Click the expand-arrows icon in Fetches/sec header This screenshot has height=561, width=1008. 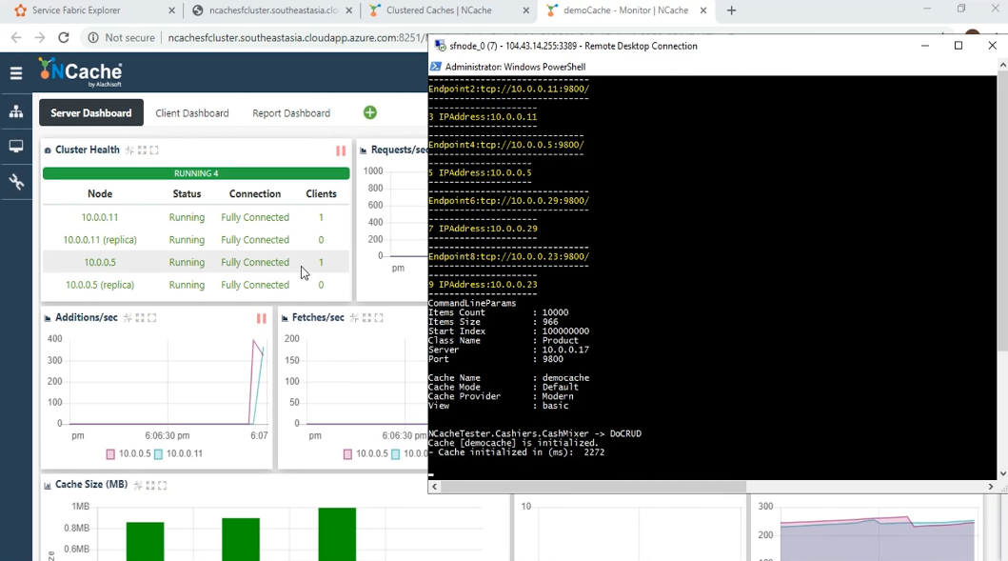(x=366, y=318)
